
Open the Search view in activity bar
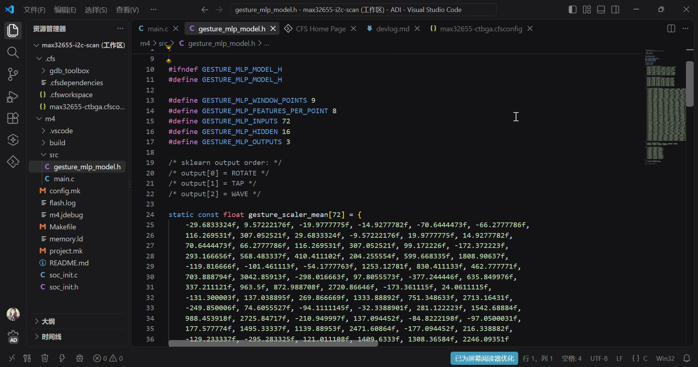tap(13, 52)
